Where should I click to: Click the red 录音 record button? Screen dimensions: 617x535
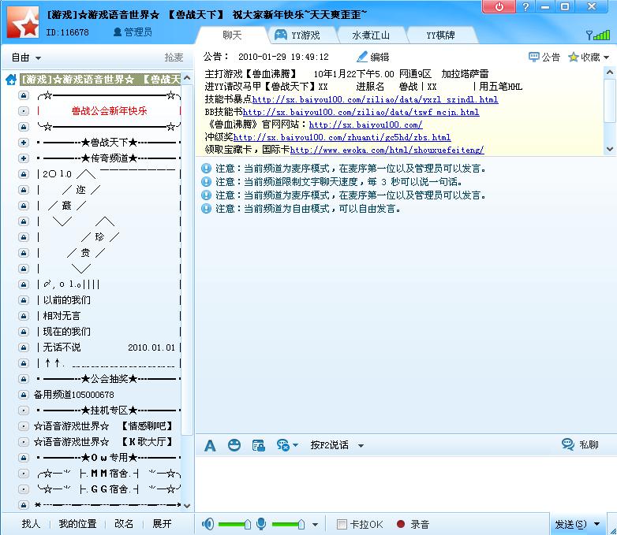401,524
